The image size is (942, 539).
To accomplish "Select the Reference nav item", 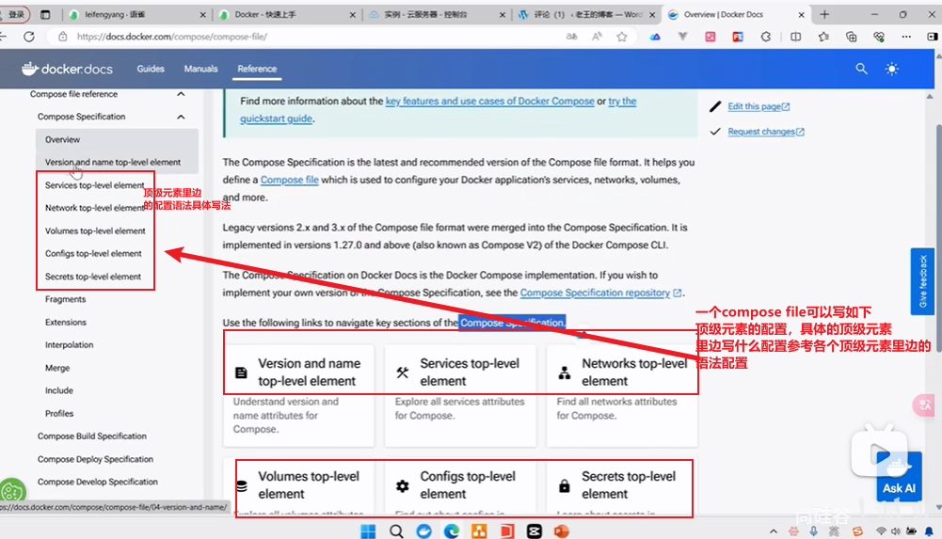I will [x=257, y=69].
